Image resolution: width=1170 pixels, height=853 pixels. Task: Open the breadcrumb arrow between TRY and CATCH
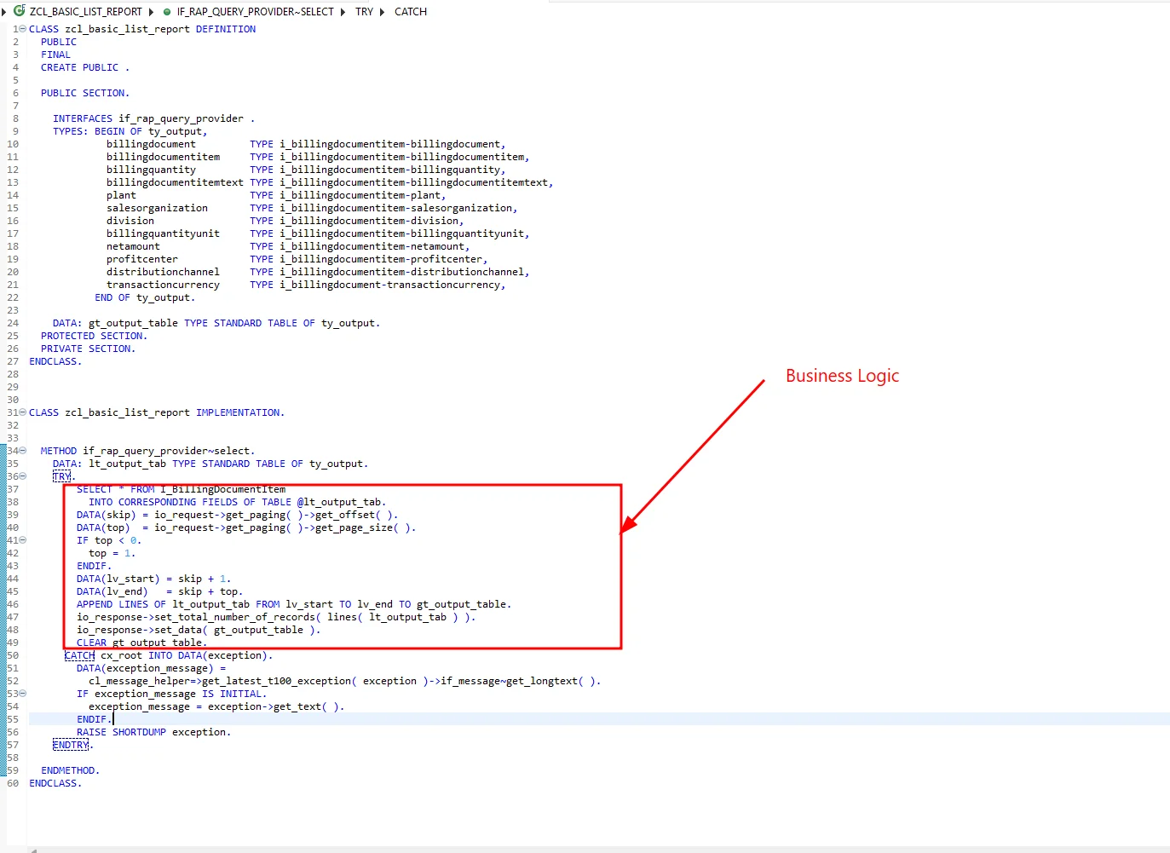[382, 12]
